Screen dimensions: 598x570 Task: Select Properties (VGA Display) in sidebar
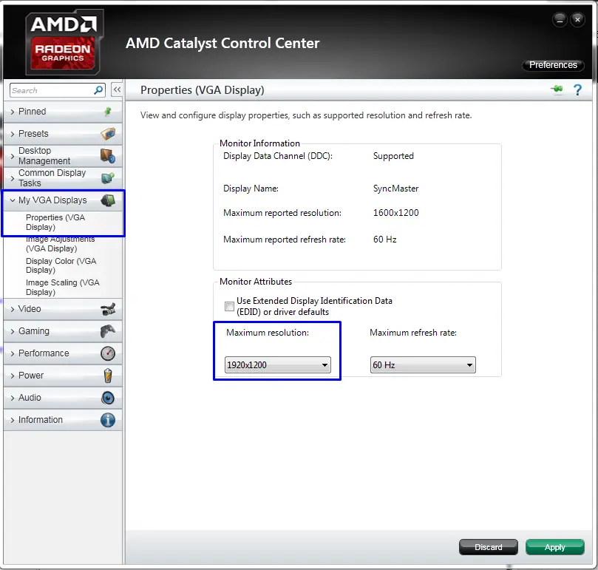55,222
